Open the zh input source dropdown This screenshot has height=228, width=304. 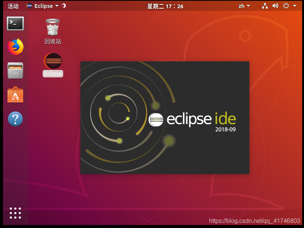pyautogui.click(x=244, y=6)
